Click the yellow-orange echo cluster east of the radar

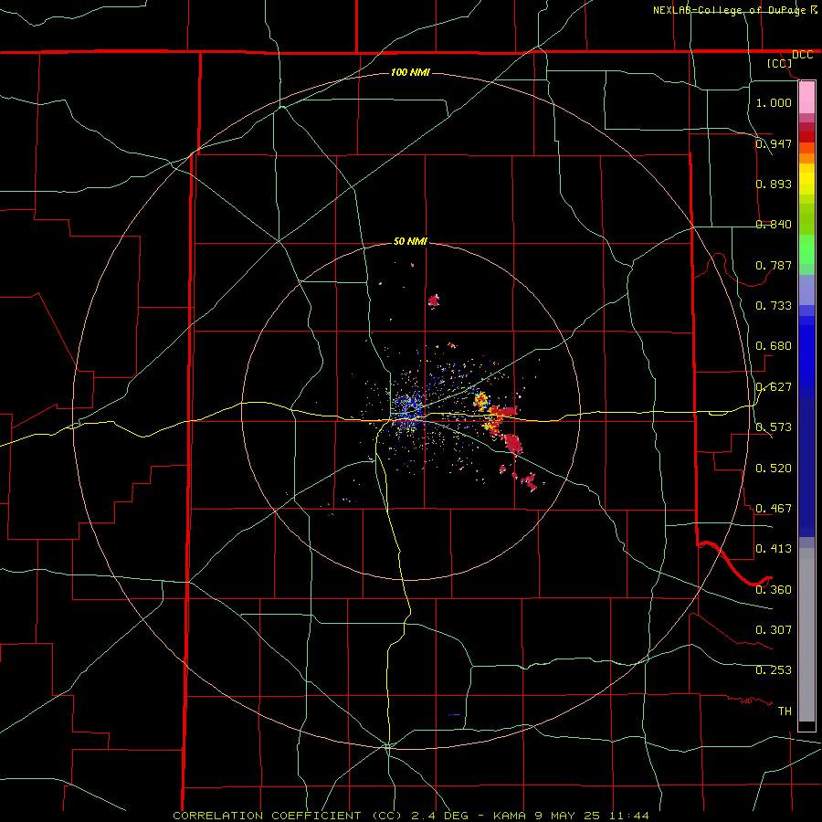480,401
